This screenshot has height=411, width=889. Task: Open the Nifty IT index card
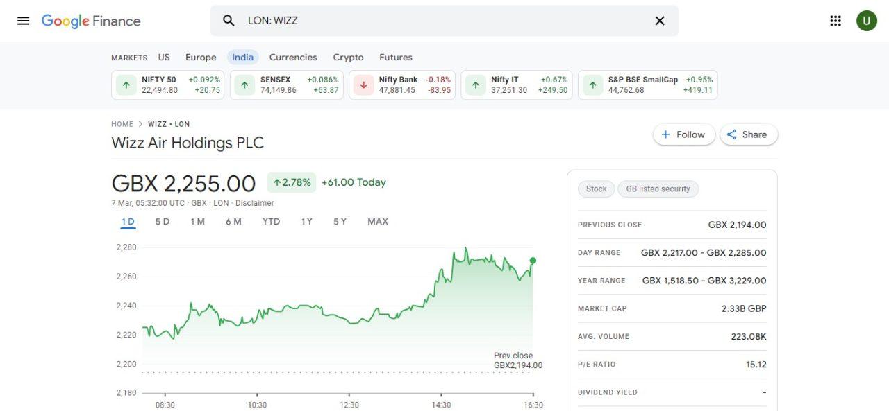point(517,85)
